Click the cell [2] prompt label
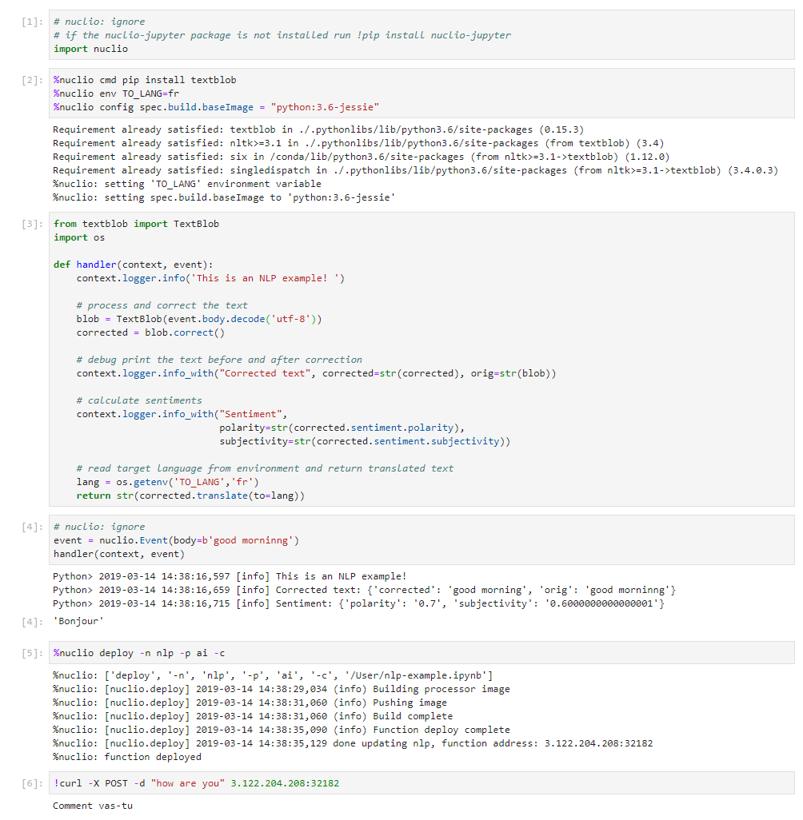This screenshot has height=820, width=803. (x=32, y=80)
